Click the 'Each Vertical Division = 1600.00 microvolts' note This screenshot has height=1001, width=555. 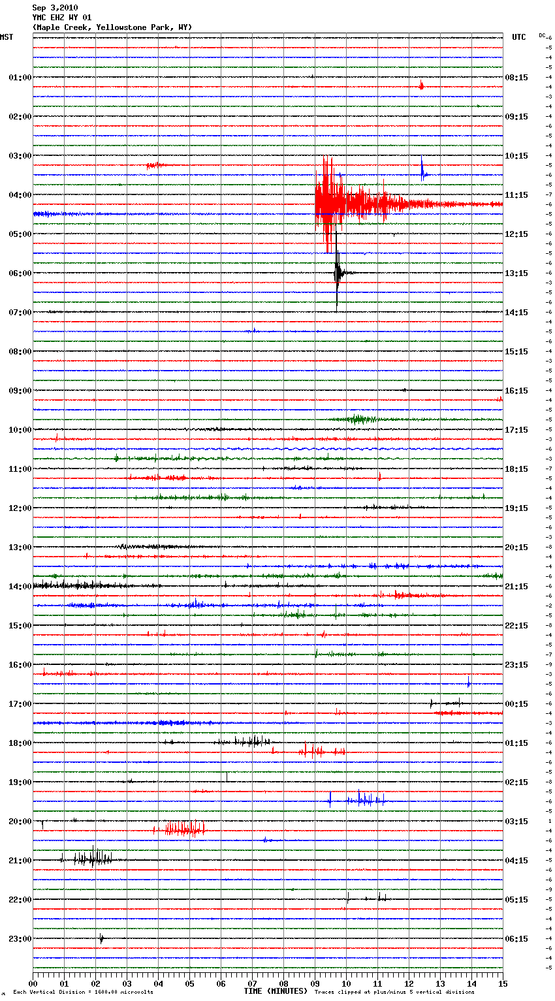83,993
